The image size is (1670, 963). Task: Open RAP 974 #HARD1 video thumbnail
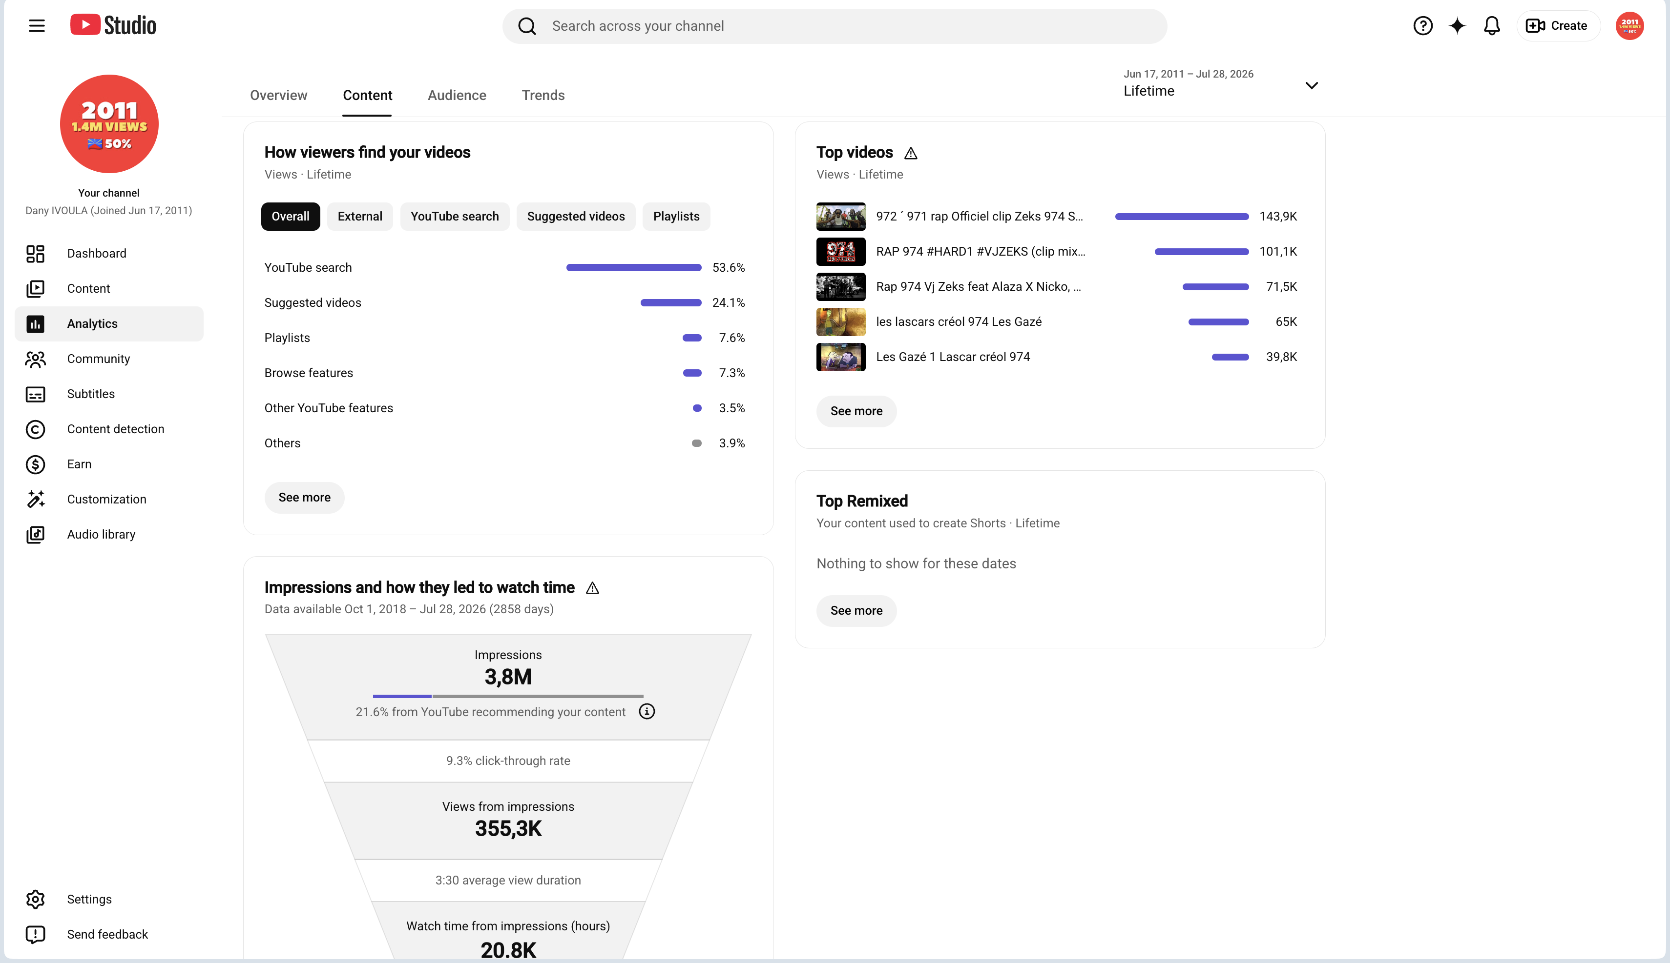(841, 251)
